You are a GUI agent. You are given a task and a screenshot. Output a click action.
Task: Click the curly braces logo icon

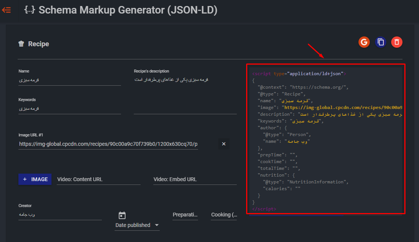click(29, 10)
